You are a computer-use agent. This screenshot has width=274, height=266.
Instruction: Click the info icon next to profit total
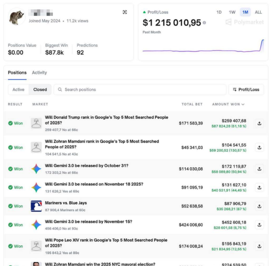coord(204,23)
